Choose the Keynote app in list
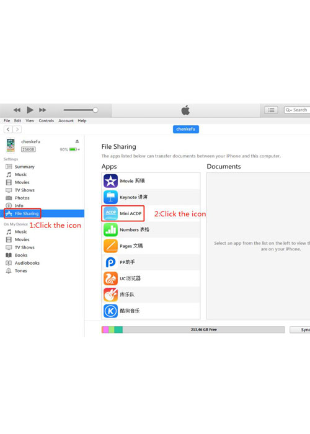Viewport: 310px width, 434px height. [151, 197]
